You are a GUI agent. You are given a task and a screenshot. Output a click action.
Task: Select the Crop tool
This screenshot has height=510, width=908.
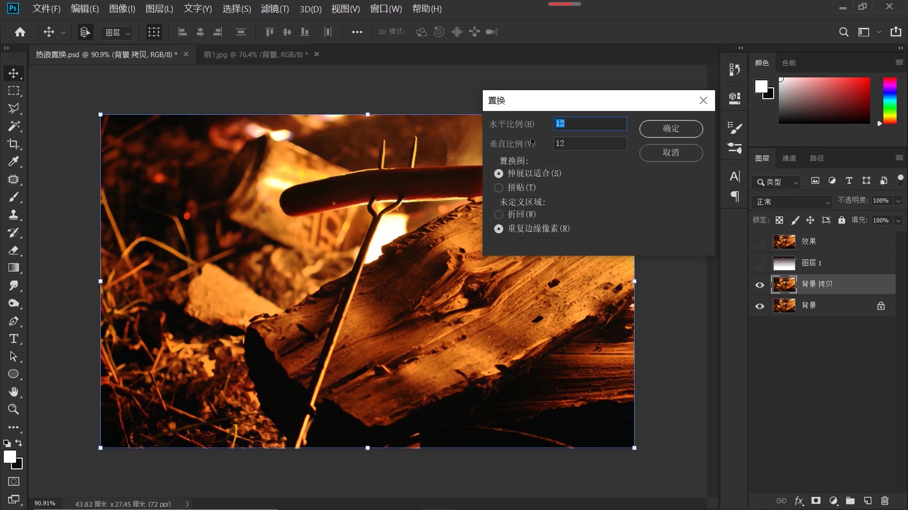[13, 144]
